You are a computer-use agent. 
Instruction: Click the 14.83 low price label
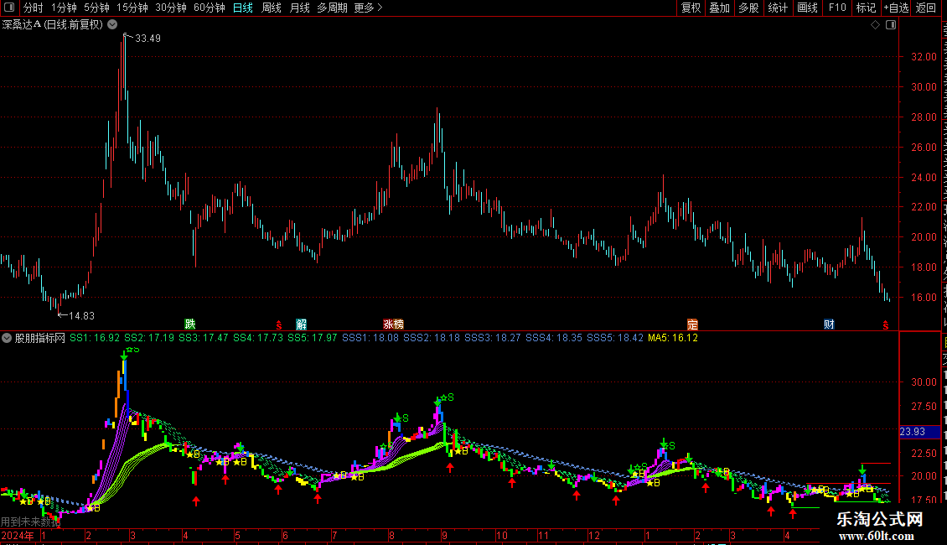click(x=81, y=315)
